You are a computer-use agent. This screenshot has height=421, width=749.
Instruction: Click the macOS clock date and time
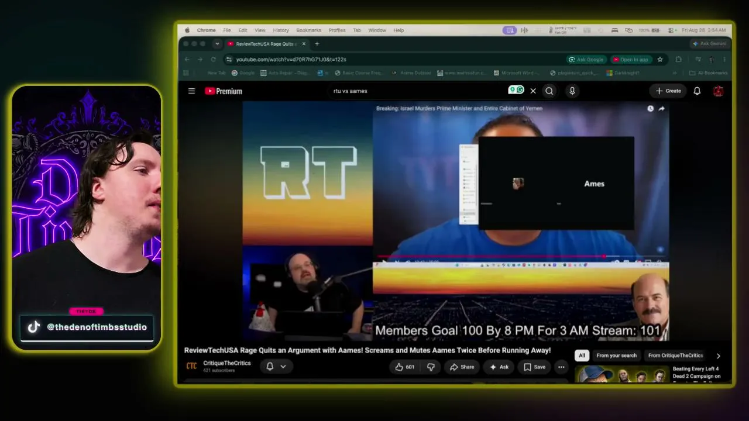pos(704,30)
